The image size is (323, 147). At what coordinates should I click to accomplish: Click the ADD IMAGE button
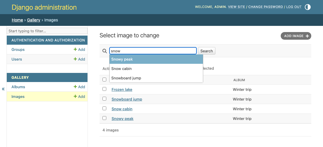[296, 36]
